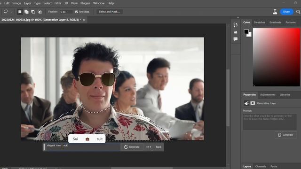Viewport: 301px width, 169px height.
Task: Open the Edit menu
Action: pos(7,3)
